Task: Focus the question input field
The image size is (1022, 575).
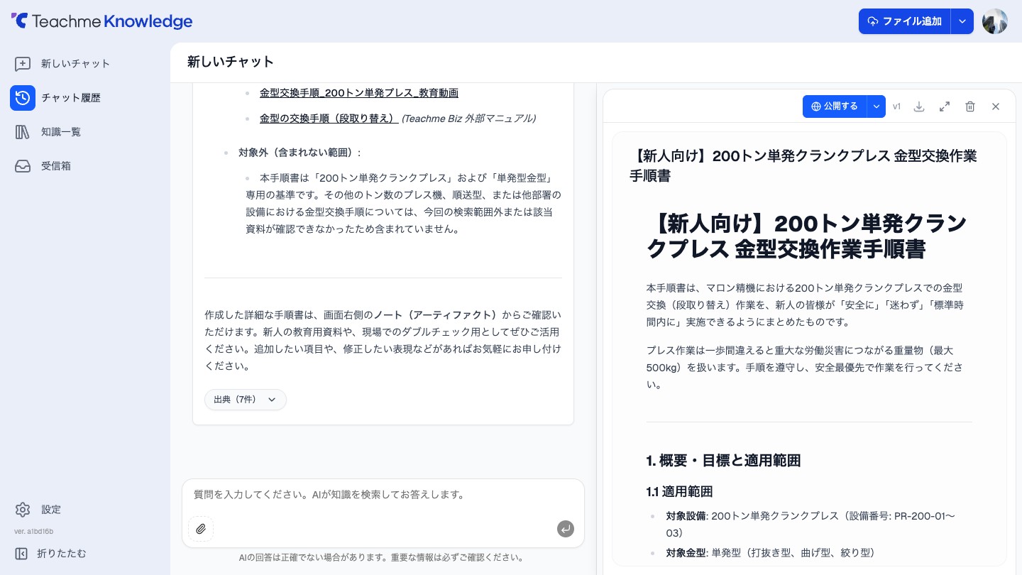Action: 383,495
